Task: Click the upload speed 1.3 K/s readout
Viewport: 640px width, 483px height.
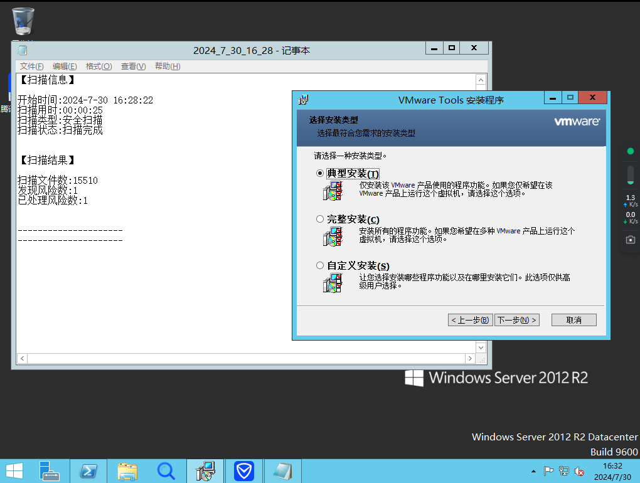Action: pyautogui.click(x=631, y=201)
